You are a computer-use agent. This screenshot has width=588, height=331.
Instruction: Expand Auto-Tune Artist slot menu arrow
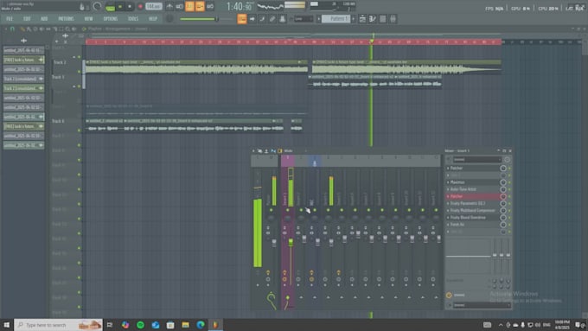click(x=448, y=189)
